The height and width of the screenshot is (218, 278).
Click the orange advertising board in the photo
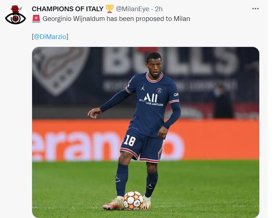tap(145, 140)
